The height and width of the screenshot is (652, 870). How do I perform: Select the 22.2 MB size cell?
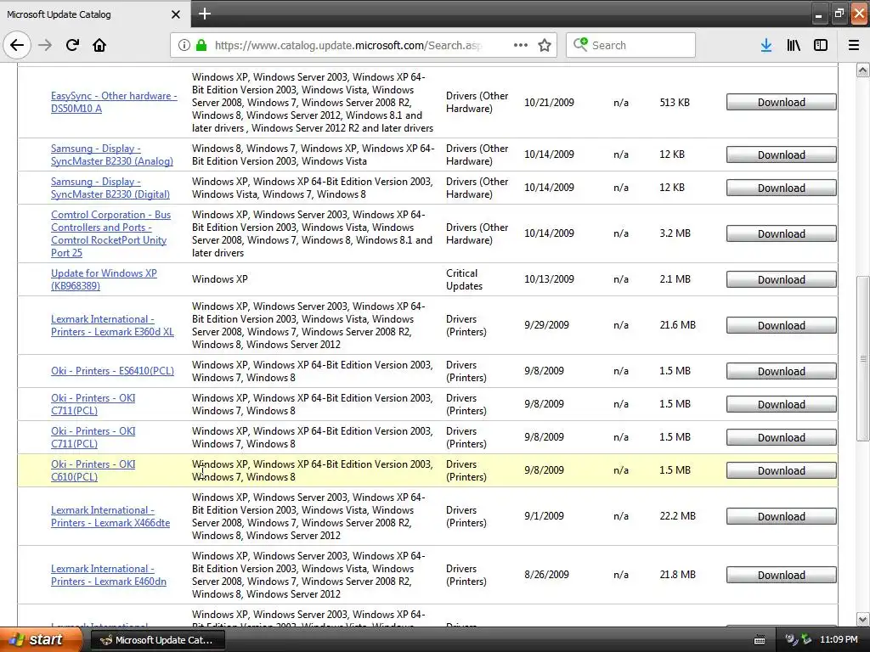(x=677, y=515)
